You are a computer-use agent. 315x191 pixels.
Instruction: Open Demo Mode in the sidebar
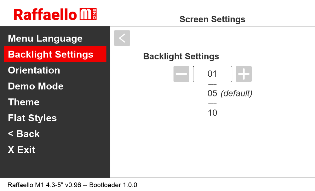36,86
